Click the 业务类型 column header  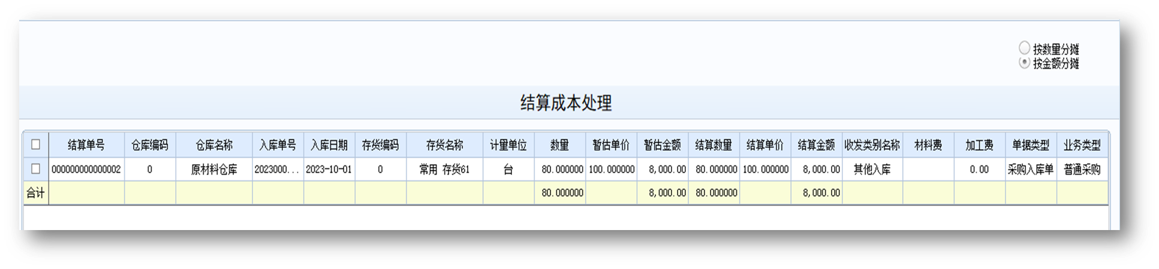(x=1082, y=145)
